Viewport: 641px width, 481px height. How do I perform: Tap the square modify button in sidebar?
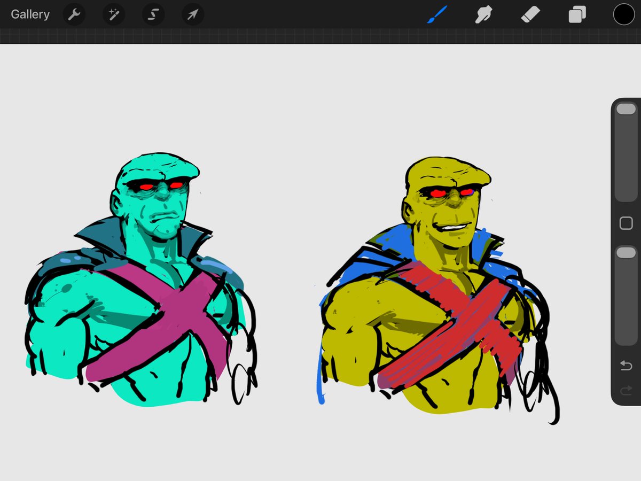626,223
